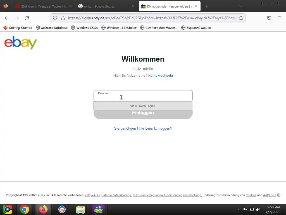This screenshot has width=286, height=215.
Task: Open the Action Center flag icon
Action: [245, 209]
